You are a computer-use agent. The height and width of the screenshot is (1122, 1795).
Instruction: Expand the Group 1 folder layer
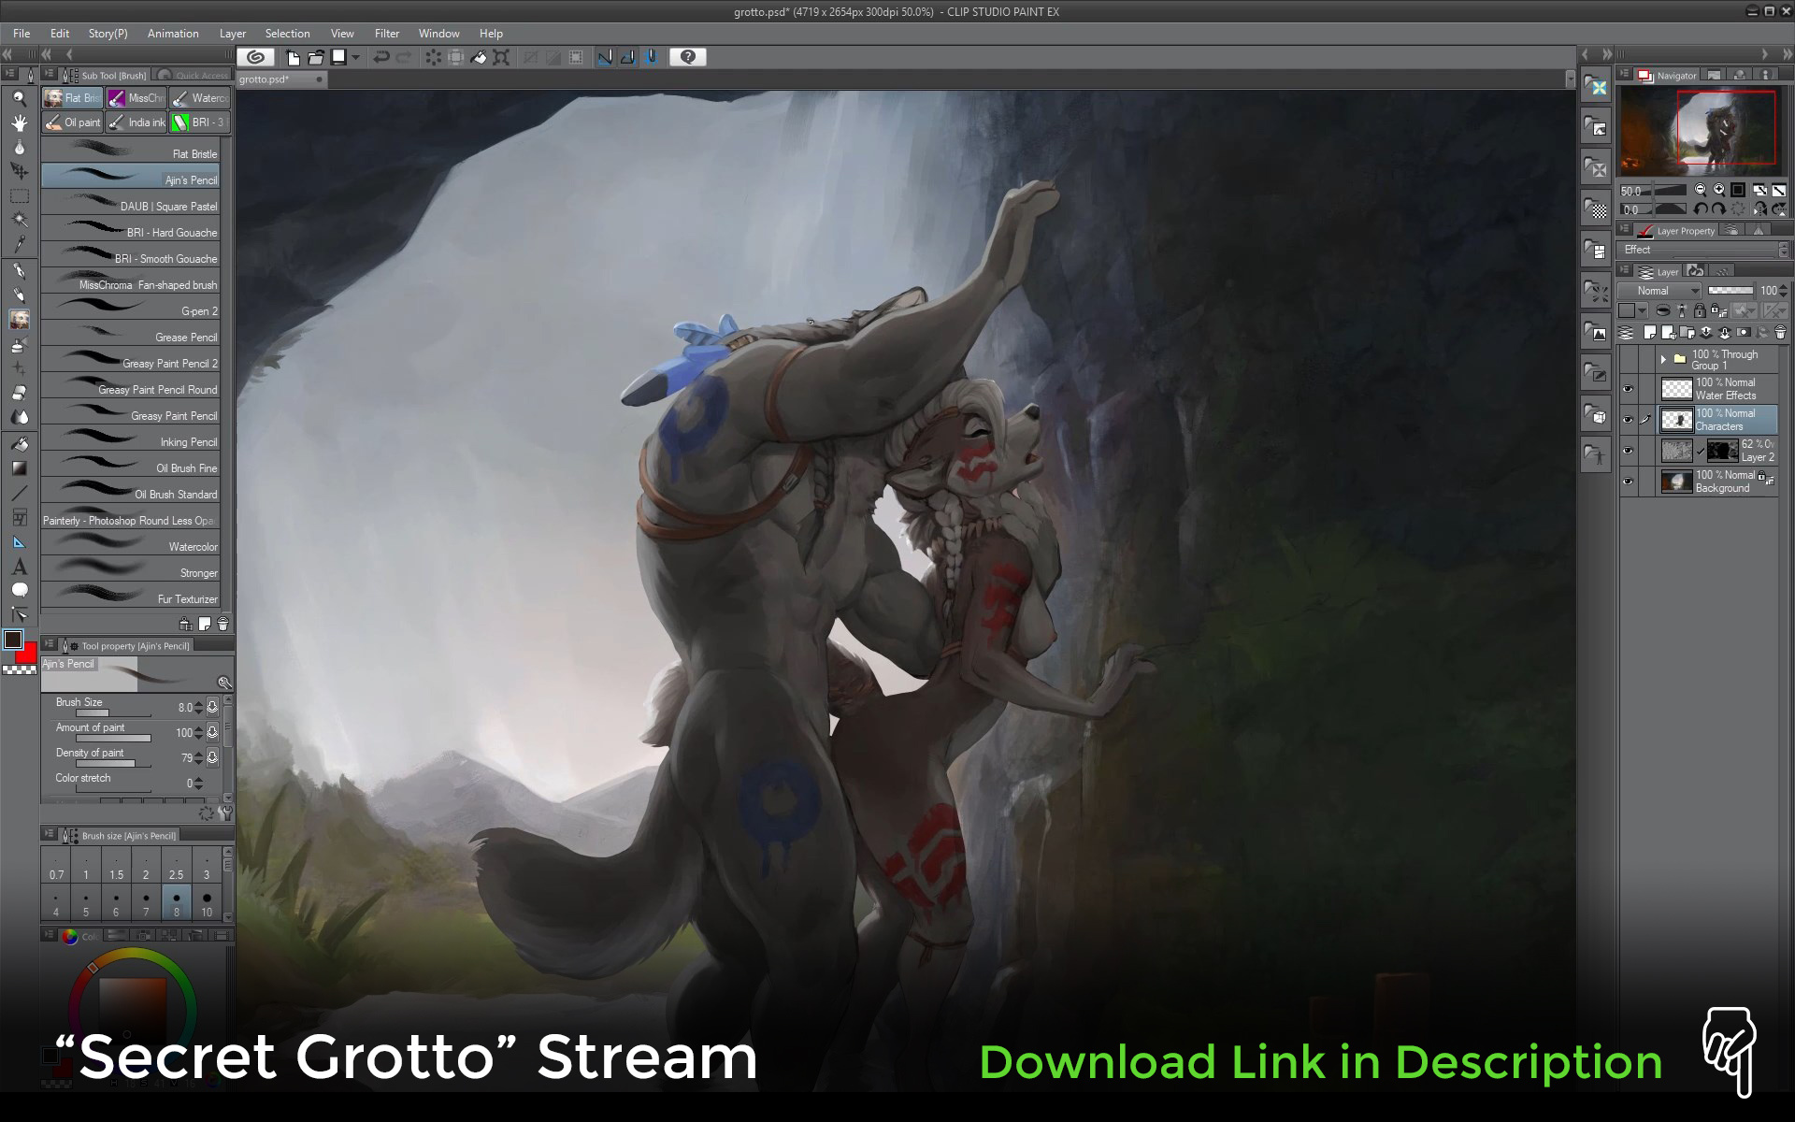point(1663,359)
